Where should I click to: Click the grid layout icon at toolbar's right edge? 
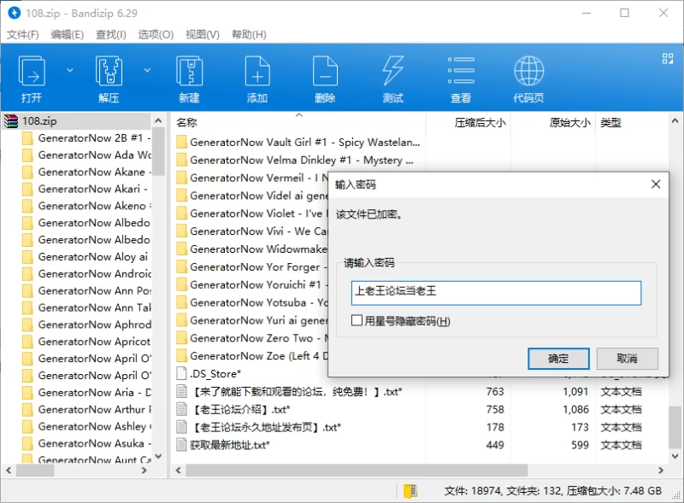[x=668, y=58]
